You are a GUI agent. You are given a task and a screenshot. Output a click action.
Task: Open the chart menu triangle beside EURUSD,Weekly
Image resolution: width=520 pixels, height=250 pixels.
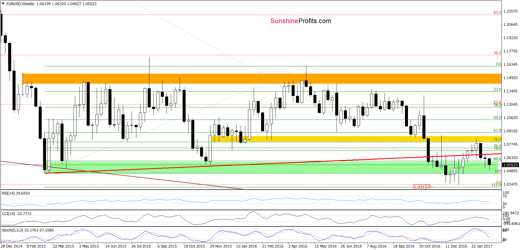coord(3,4)
